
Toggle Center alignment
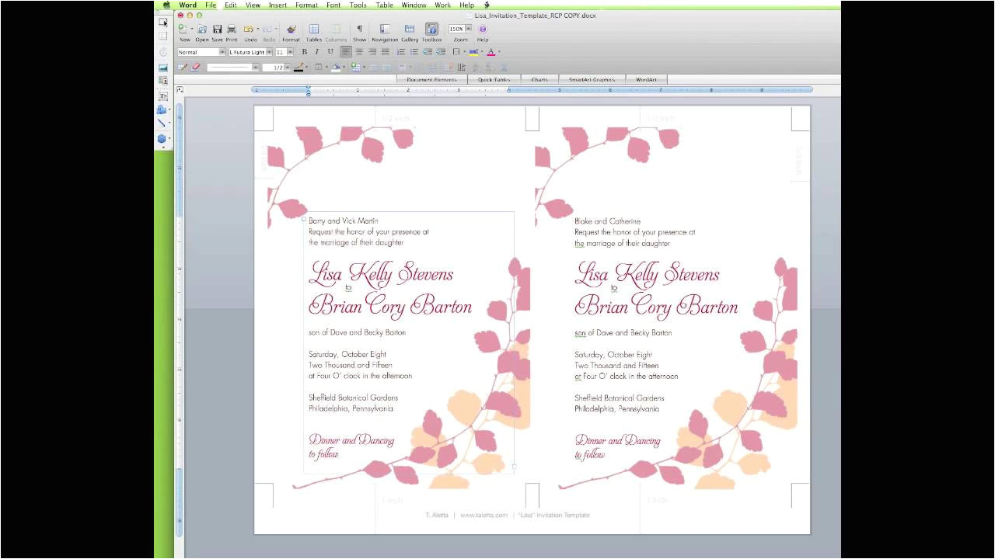click(x=359, y=52)
